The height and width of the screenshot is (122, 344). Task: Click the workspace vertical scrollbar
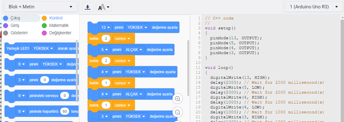click(188, 68)
